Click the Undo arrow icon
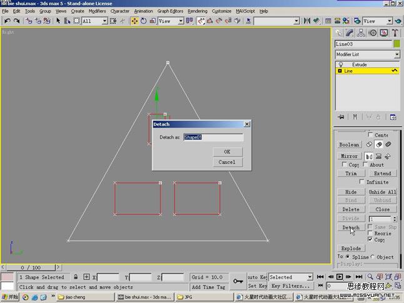404x303 pixels. (x=8, y=21)
